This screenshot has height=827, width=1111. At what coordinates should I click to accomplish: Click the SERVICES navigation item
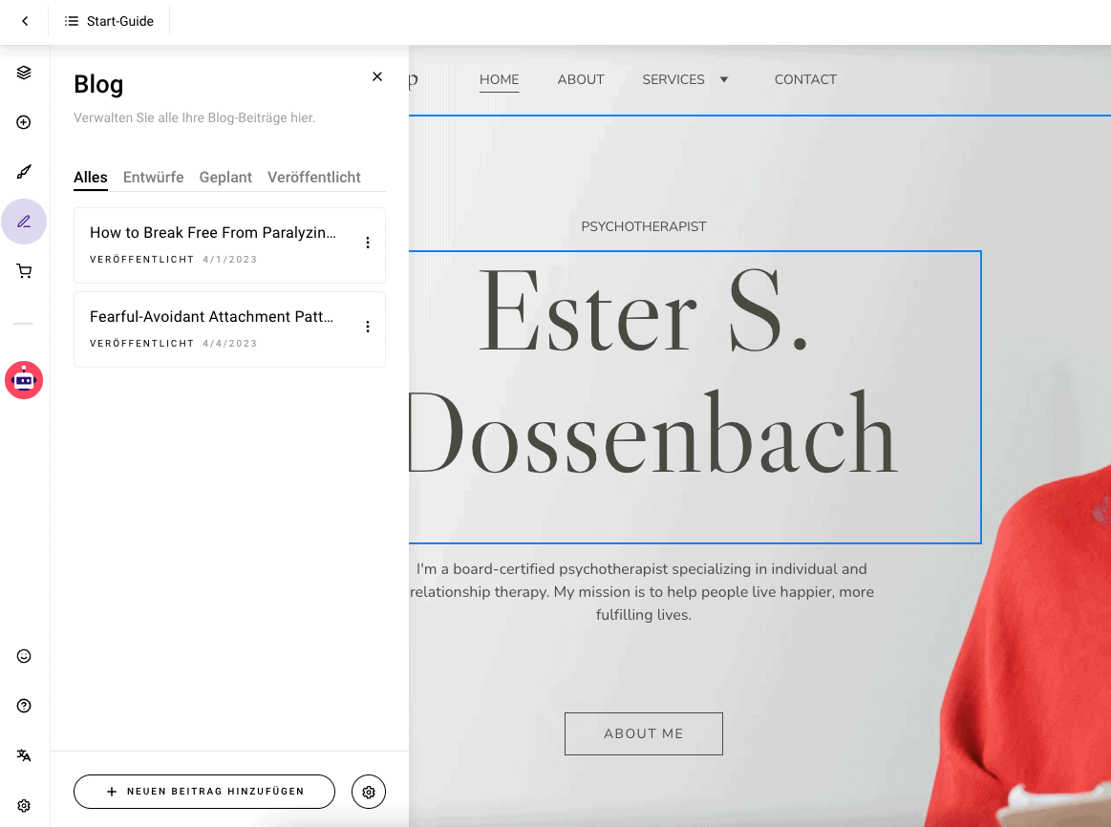tap(673, 79)
